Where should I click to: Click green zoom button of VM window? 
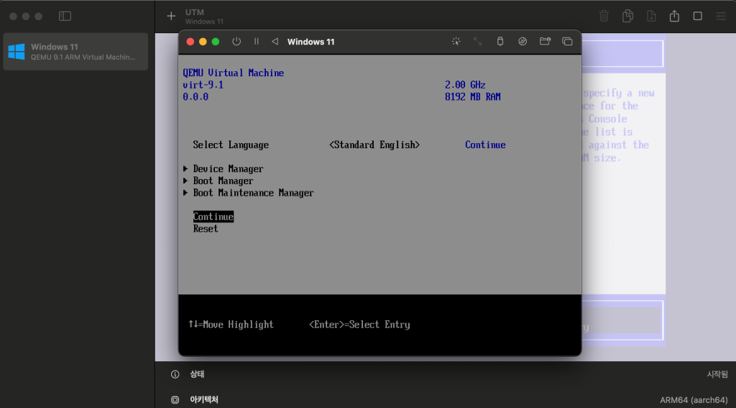tap(216, 41)
